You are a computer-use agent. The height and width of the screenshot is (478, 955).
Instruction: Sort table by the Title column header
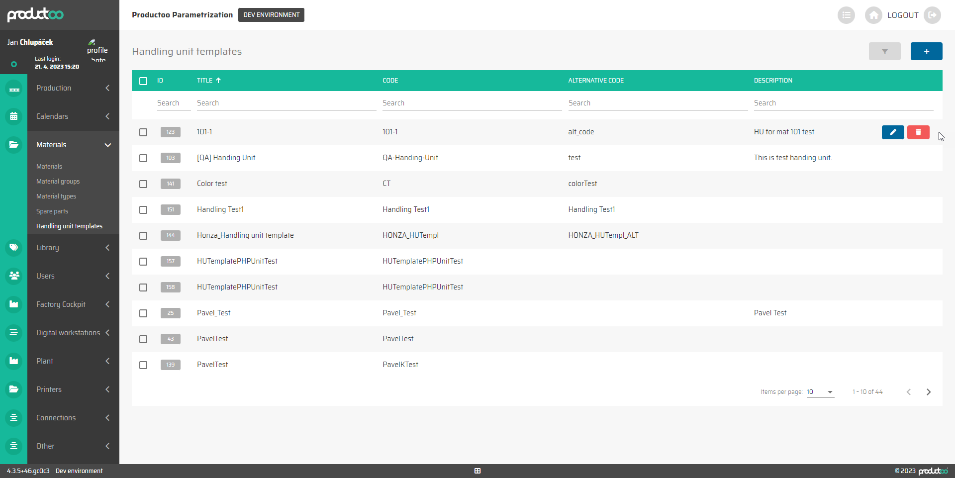coord(205,81)
